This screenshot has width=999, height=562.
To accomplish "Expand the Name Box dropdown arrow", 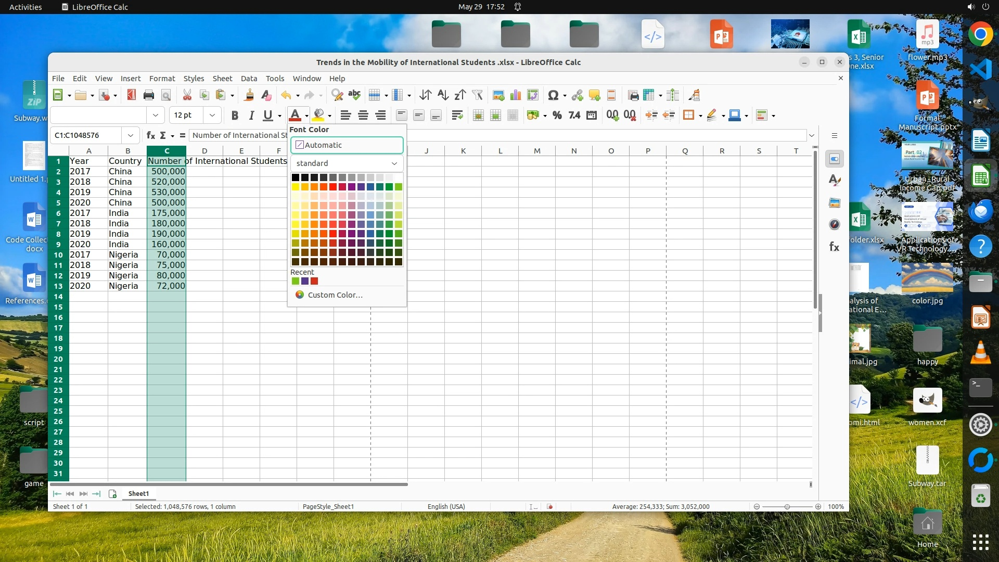I will [x=130, y=135].
